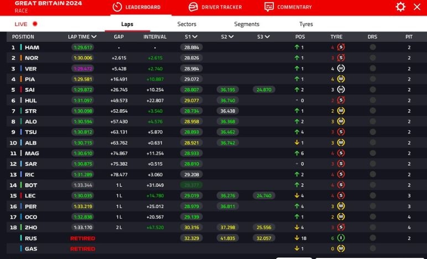Close the timing panel with X

417,7
